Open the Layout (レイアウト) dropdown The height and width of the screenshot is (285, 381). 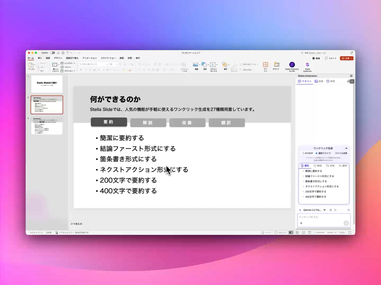click(68, 63)
